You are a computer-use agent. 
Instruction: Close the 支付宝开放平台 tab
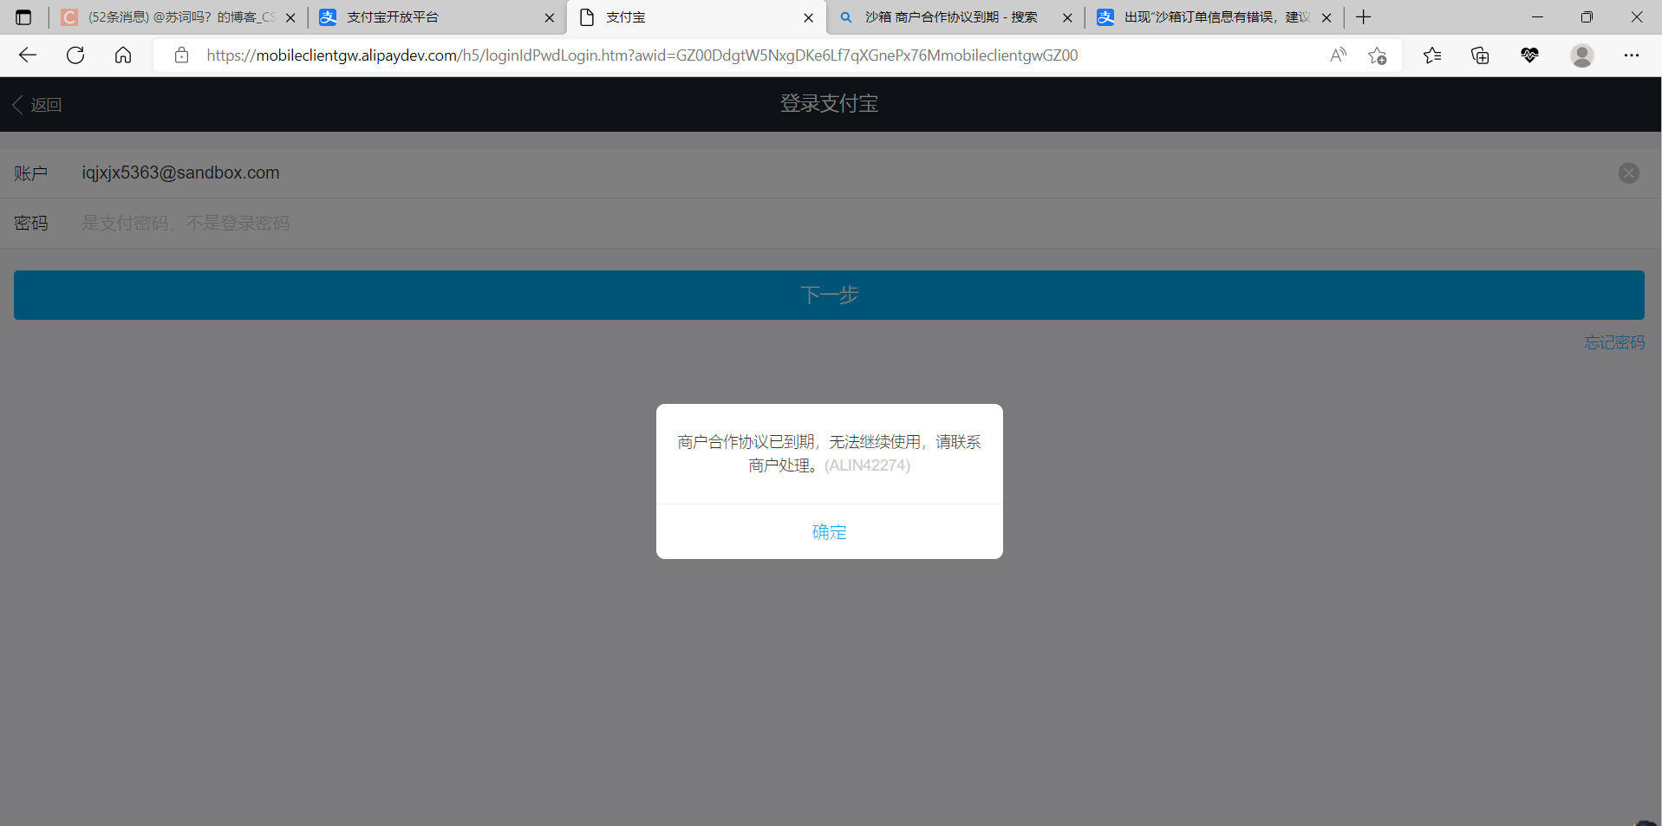coord(550,17)
